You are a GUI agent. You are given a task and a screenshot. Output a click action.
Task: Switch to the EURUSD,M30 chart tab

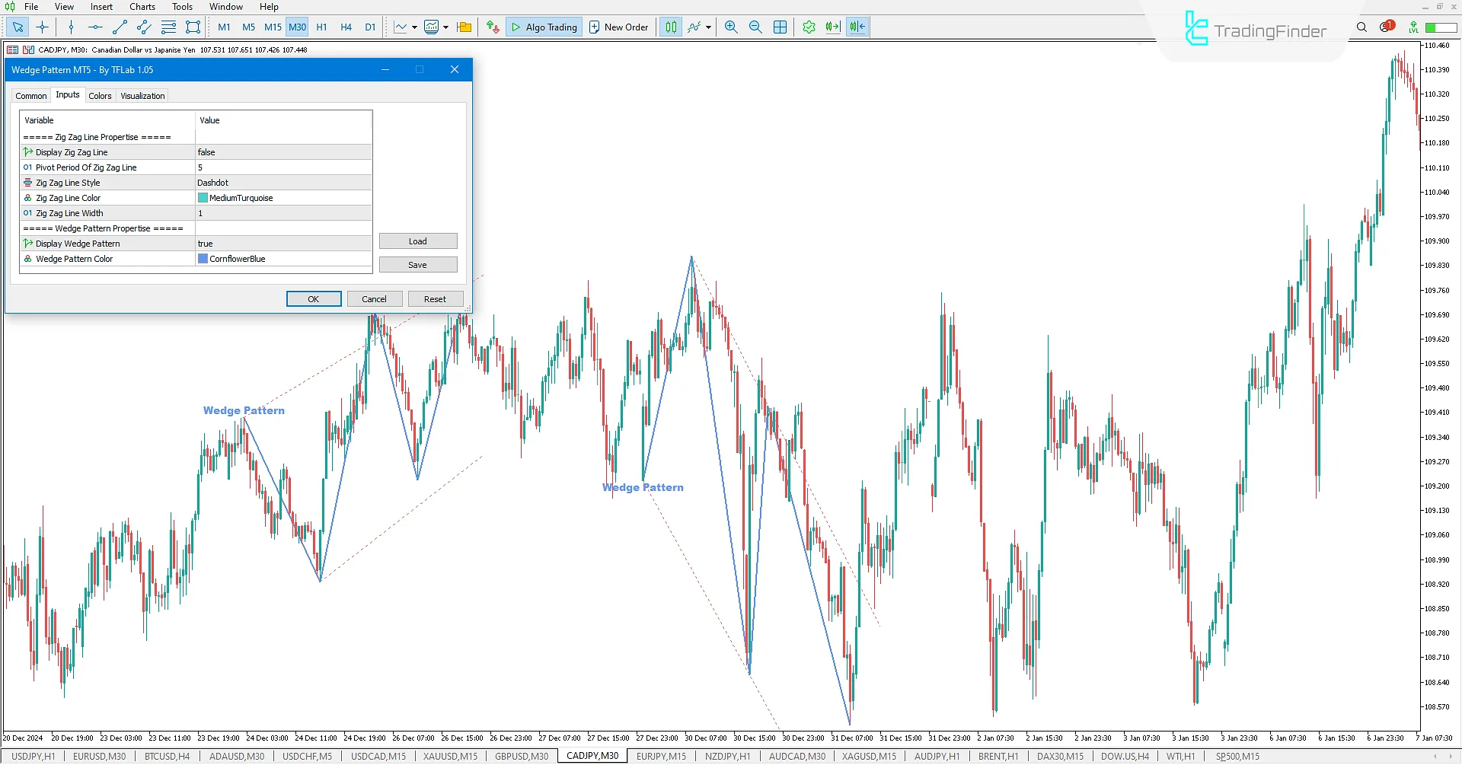pyautogui.click(x=99, y=756)
